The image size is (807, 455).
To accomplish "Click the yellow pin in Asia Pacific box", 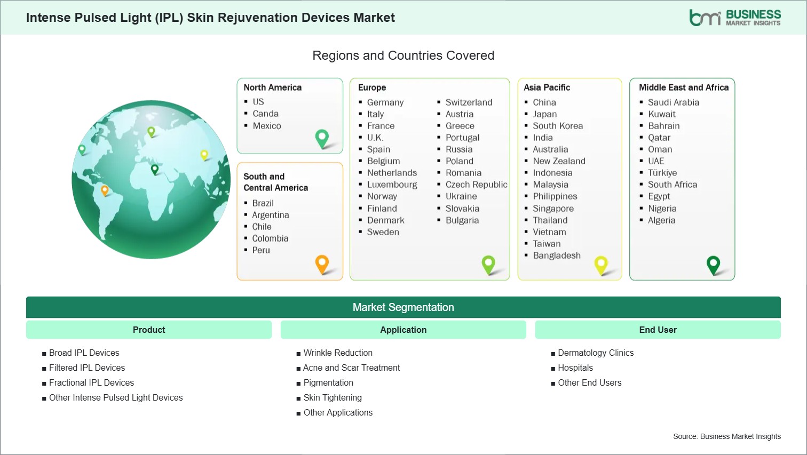I will (601, 265).
